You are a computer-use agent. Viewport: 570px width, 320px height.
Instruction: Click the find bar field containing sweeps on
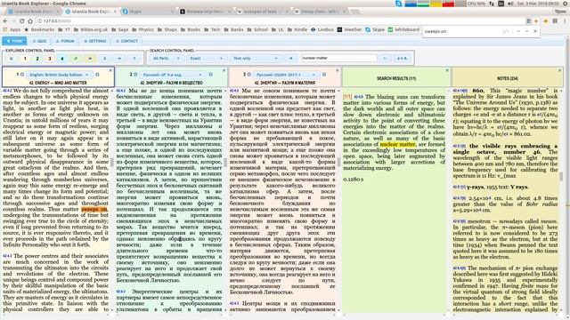pos(461,32)
